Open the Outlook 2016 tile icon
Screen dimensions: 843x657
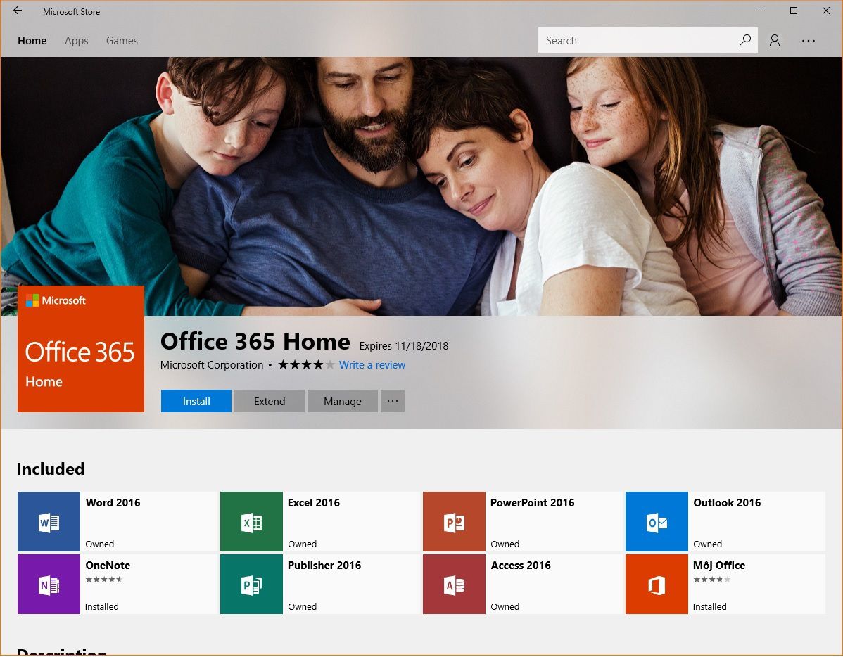657,521
